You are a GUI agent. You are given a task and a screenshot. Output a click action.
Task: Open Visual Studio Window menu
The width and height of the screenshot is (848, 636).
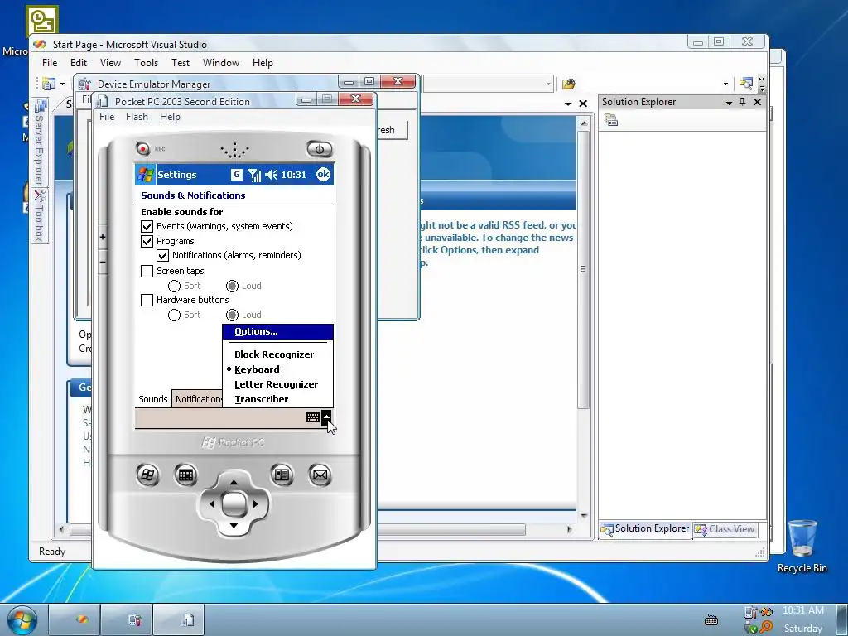pos(220,63)
